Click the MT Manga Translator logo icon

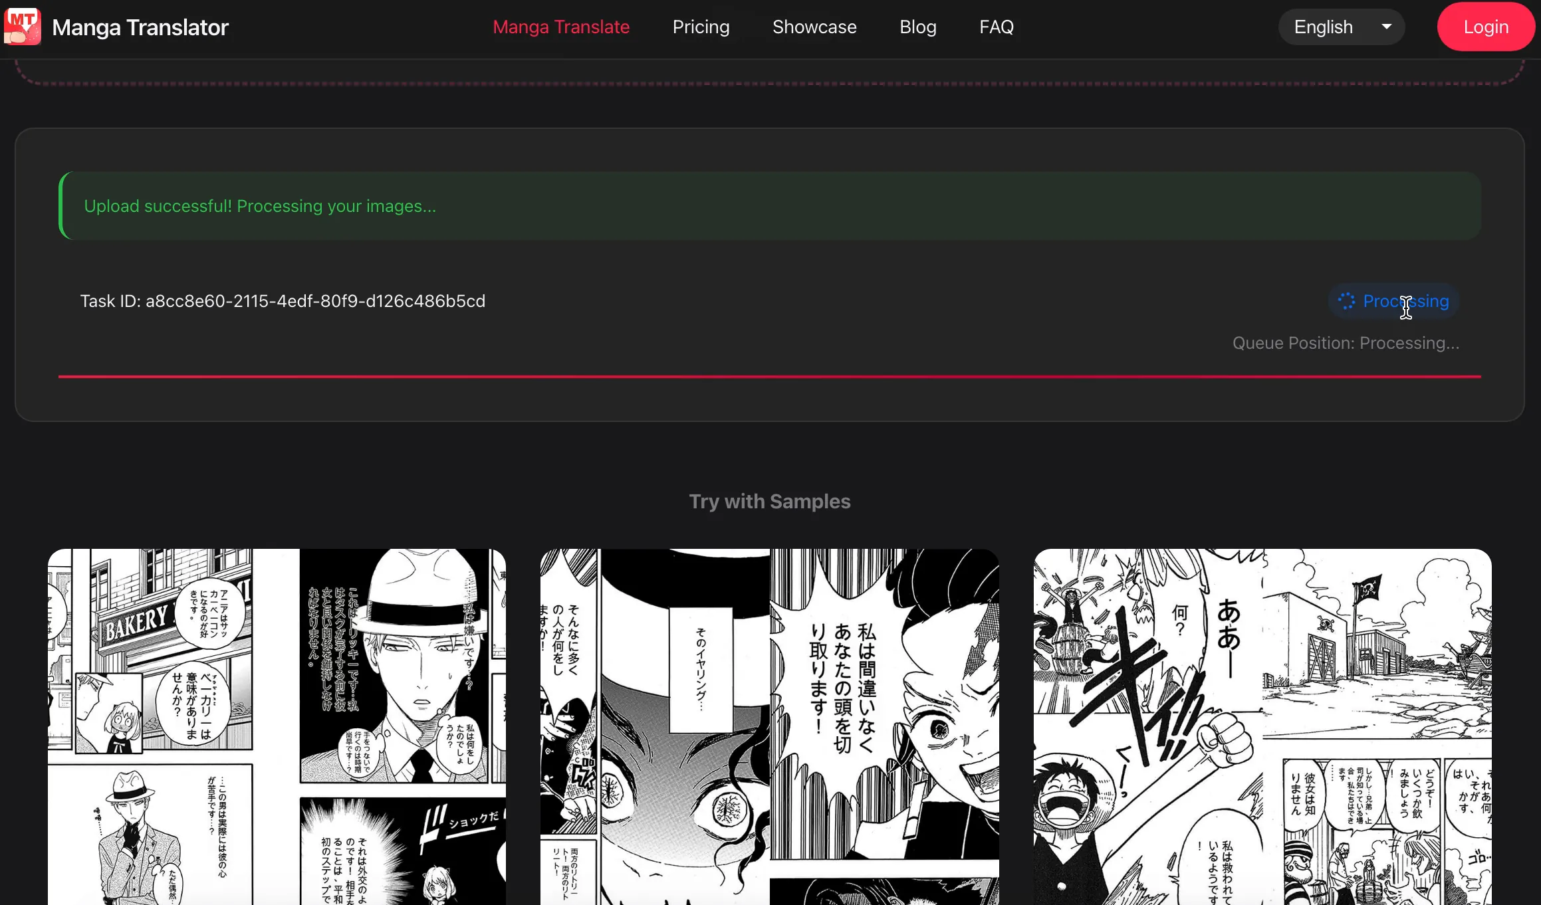pyautogui.click(x=23, y=27)
